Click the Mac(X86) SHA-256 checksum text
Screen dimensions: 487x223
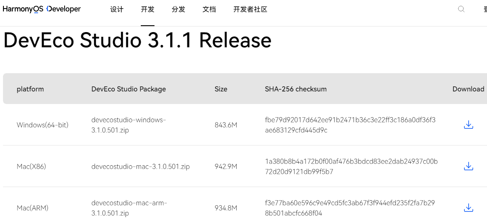point(351,167)
